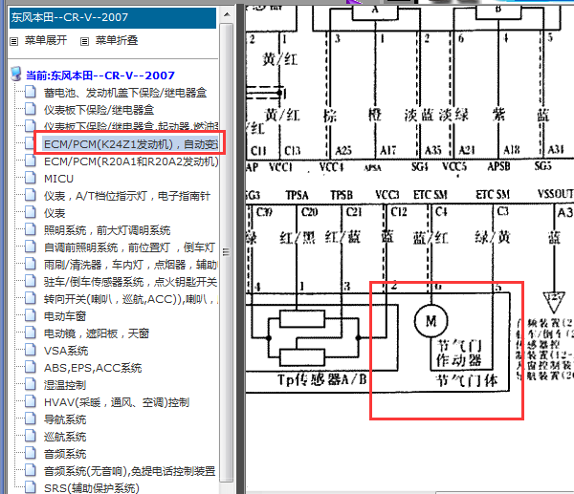Open the 音频系统 entry
The image size is (574, 494).
coord(65,454)
